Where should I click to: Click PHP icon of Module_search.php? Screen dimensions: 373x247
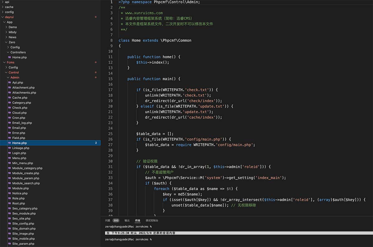[x=10, y=183]
